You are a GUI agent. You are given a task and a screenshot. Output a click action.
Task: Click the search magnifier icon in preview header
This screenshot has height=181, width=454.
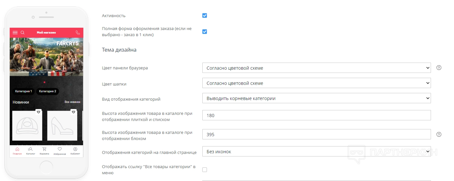pos(23,33)
